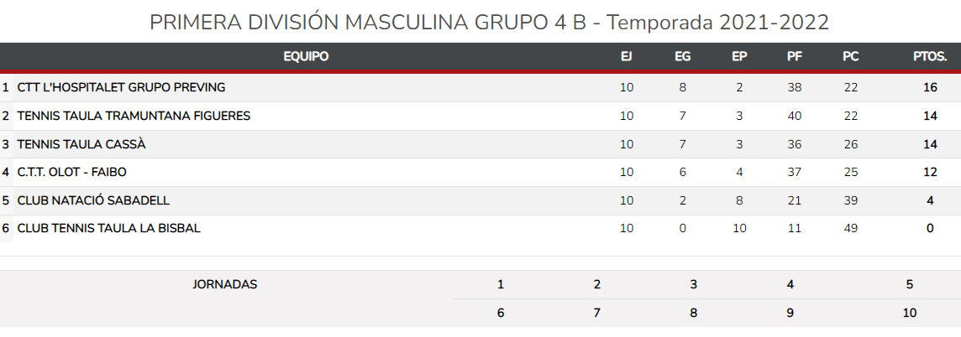Go to jornada 4
The image size is (961, 337).
(x=790, y=285)
